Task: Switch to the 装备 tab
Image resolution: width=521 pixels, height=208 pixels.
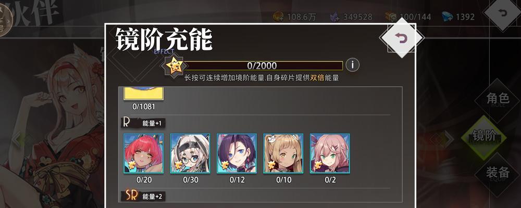Action: 498,173
